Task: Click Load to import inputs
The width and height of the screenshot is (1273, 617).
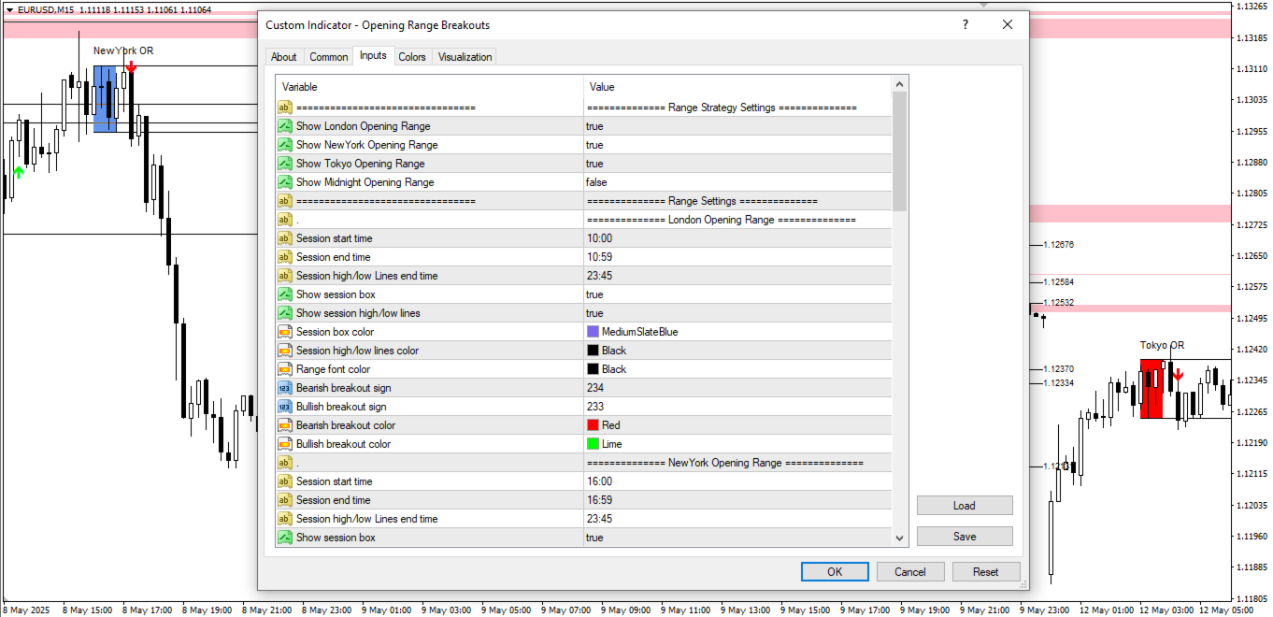Action: 965,506
